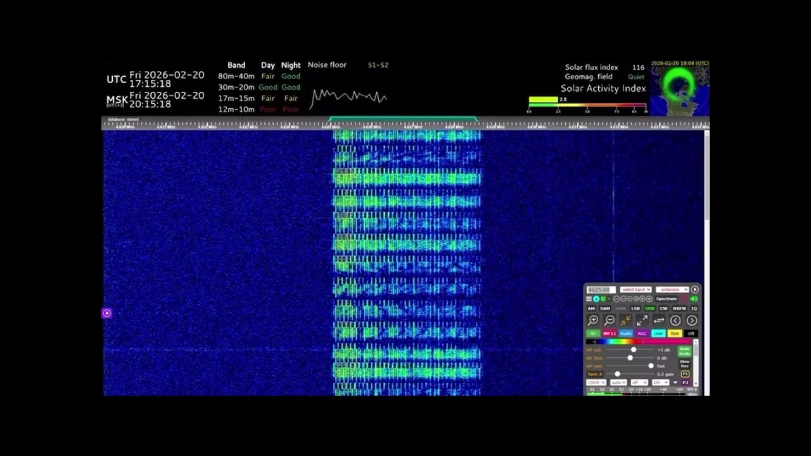Image resolution: width=811 pixels, height=456 pixels.
Task: Click the Auto Scale button
Action: [x=685, y=351]
